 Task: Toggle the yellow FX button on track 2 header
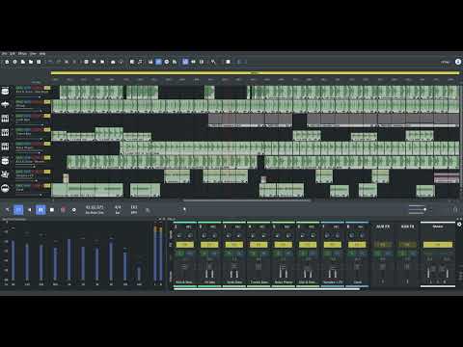click(x=47, y=102)
